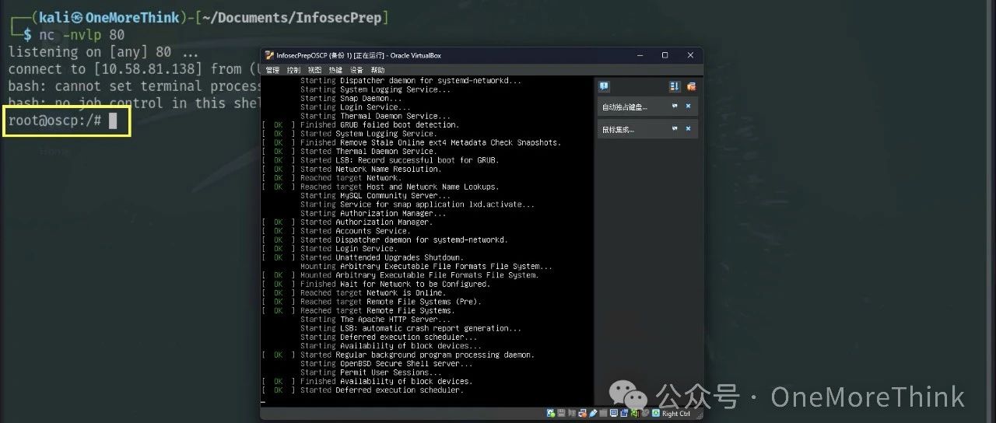The image size is (996, 423).
Task: Click 'Started Network Name Resolution.' line
Action: [370, 169]
